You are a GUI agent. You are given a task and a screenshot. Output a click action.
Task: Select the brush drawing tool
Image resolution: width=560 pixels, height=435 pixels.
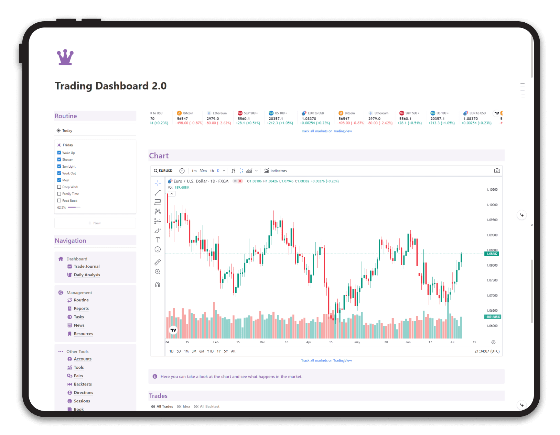click(x=158, y=231)
